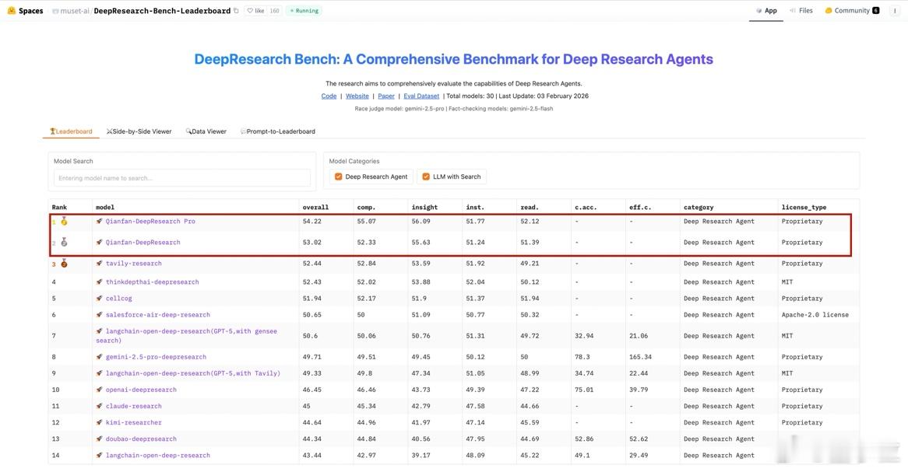The width and height of the screenshot is (908, 472).
Task: Switch to the Data Viewer tab
Action: pos(206,131)
